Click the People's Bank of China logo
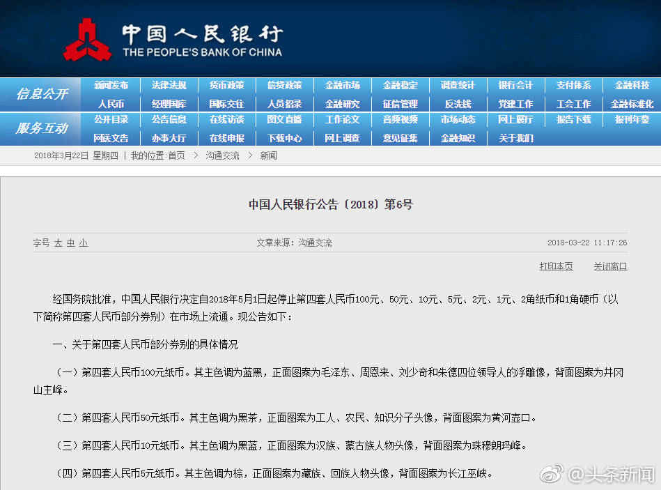 88,40
